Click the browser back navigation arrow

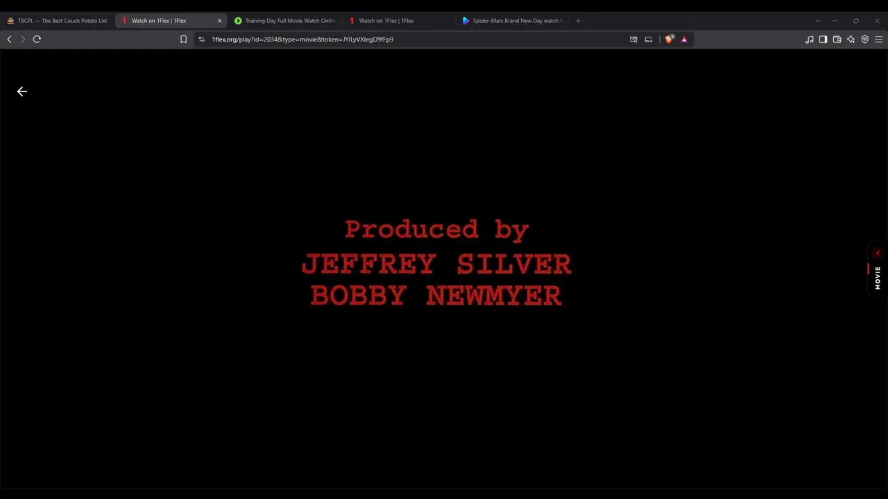tap(9, 40)
